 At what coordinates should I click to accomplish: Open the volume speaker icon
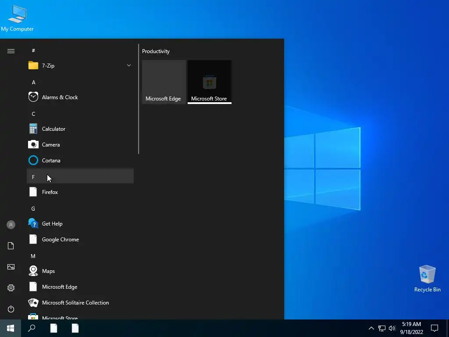392,328
